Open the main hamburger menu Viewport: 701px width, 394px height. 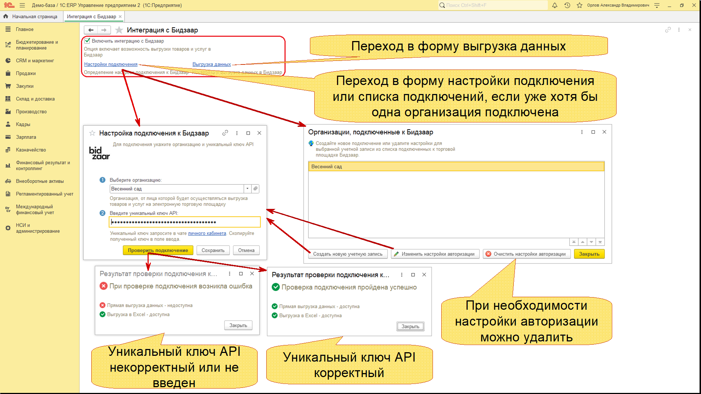point(22,5)
